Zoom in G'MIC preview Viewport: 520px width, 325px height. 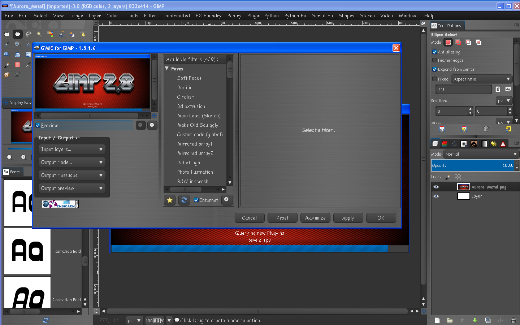152,125
